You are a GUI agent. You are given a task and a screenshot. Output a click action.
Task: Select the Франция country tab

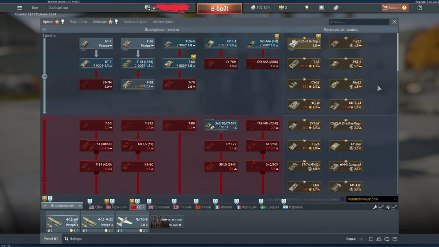pyautogui.click(x=247, y=207)
